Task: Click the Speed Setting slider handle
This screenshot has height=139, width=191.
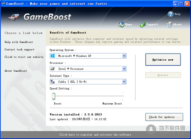Action: pos(54,96)
